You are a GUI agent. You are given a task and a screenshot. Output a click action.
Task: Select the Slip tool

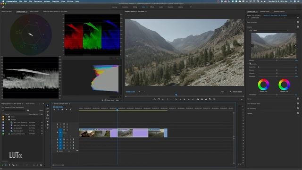[48, 118]
